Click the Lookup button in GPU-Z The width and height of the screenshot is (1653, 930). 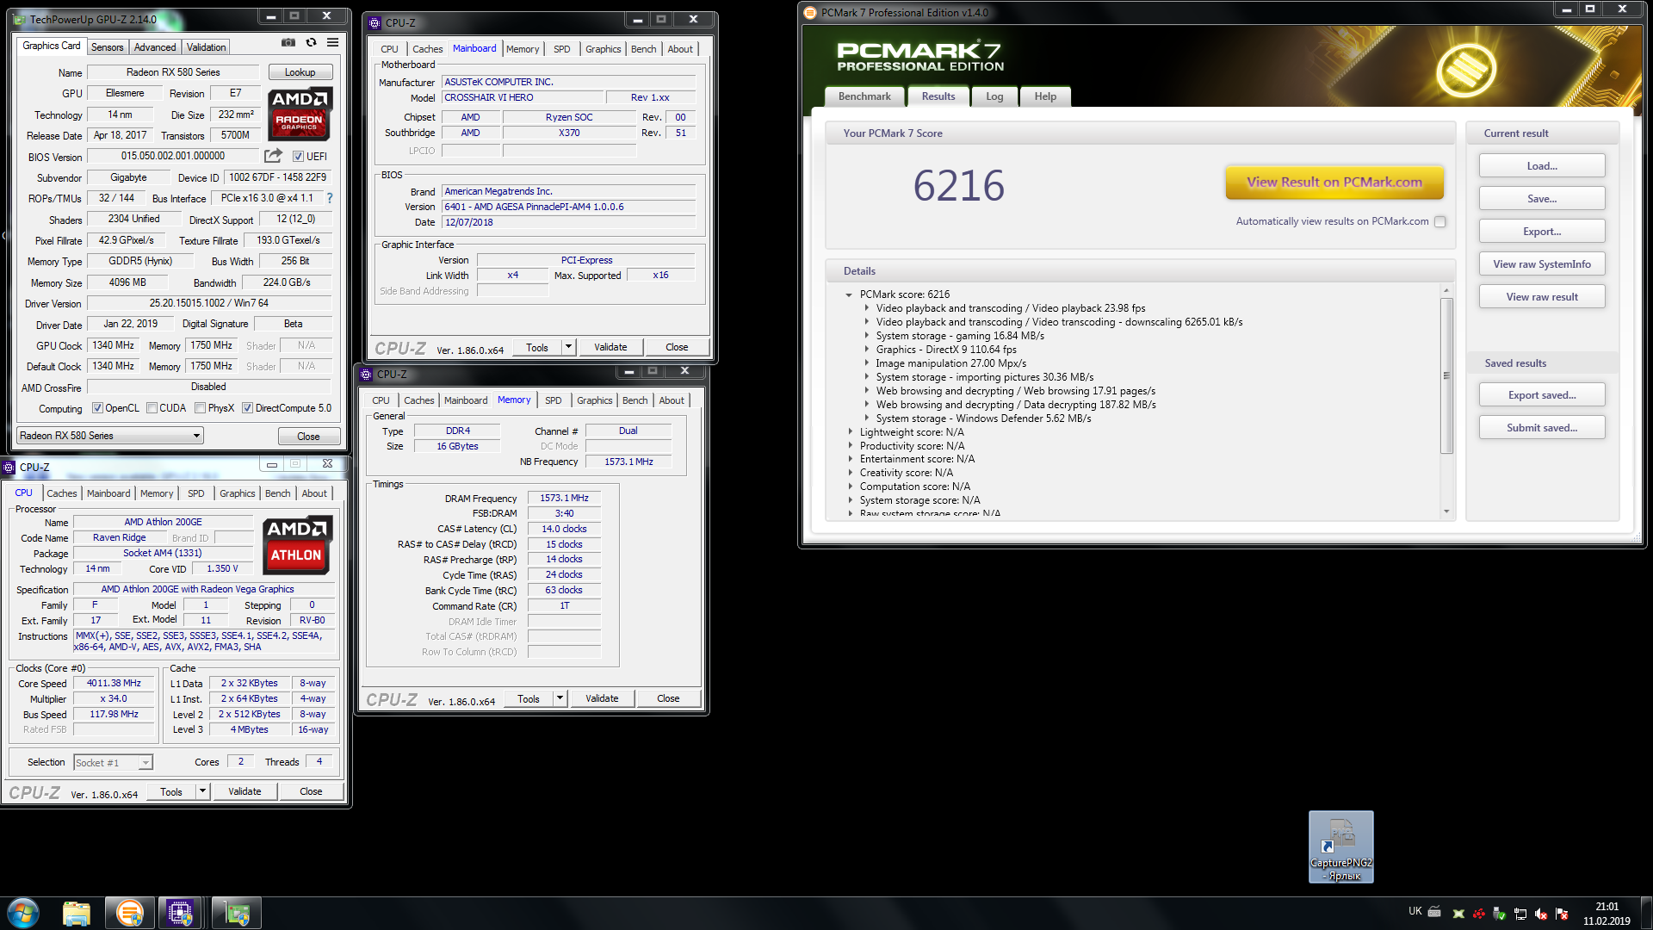(300, 72)
